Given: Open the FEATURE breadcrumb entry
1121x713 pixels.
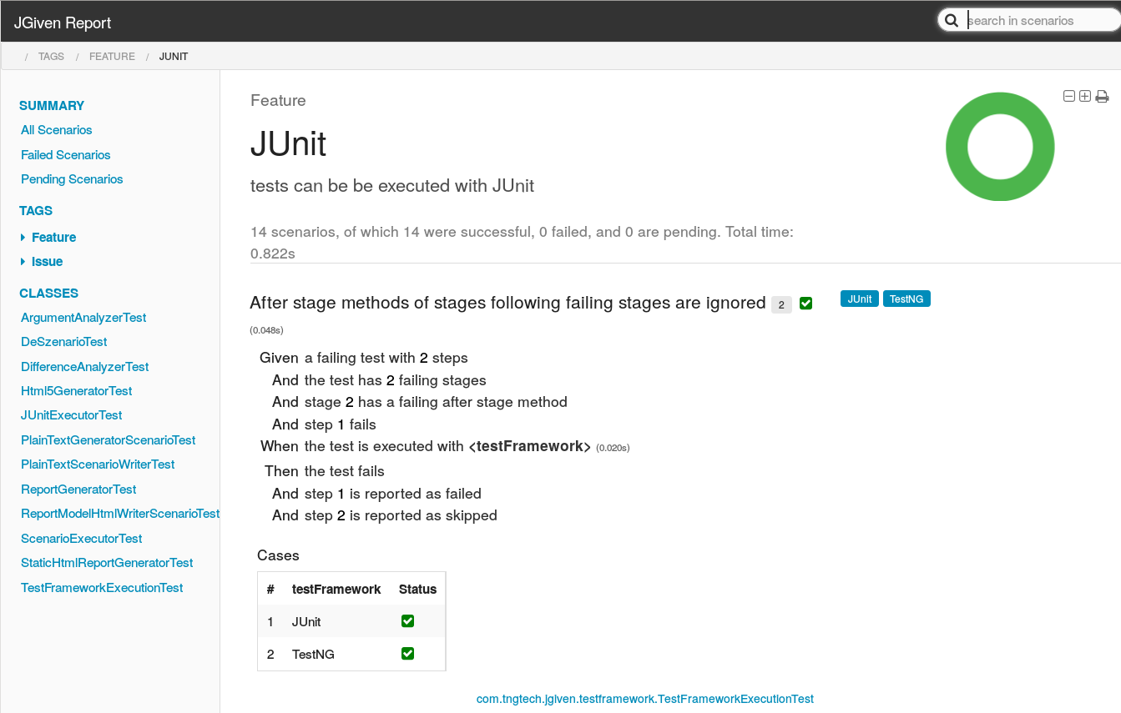Looking at the screenshot, I should [x=112, y=56].
